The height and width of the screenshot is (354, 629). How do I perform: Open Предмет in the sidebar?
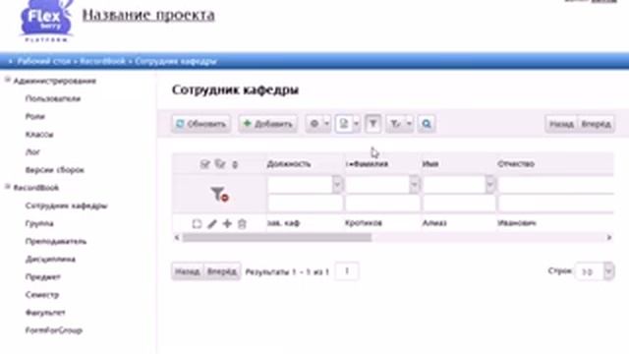(x=42, y=277)
